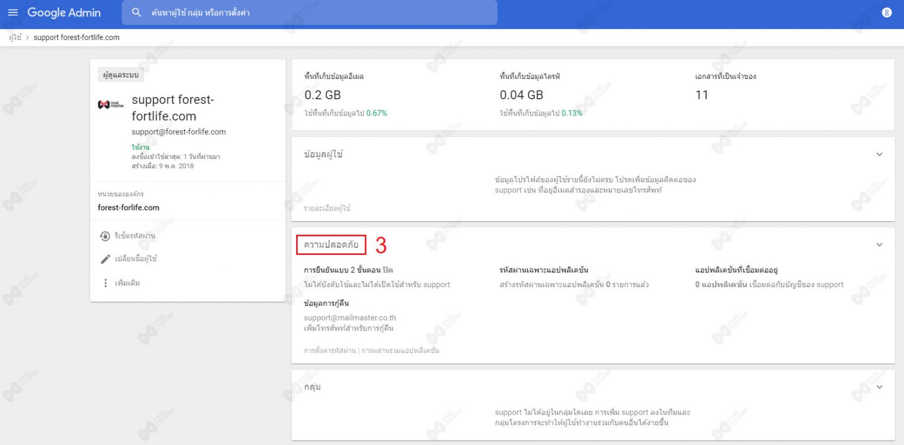904x445 pixels.
Task: Click add recovery phone text
Action: click(x=349, y=328)
